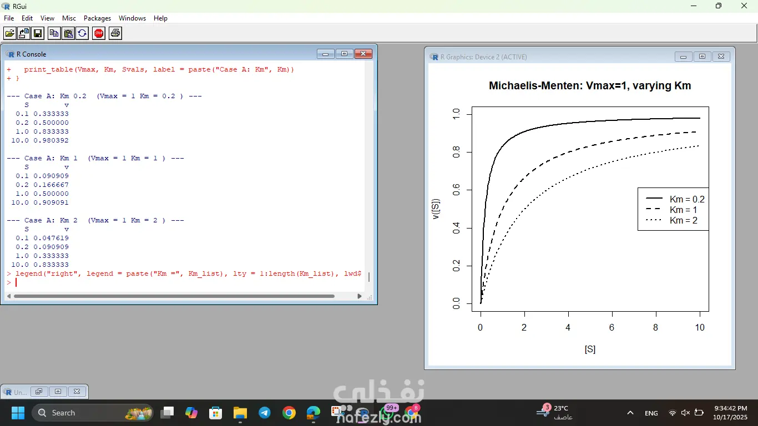Copy selection using the toolbar Copy icon
This screenshot has height=426, width=758.
(x=54, y=33)
